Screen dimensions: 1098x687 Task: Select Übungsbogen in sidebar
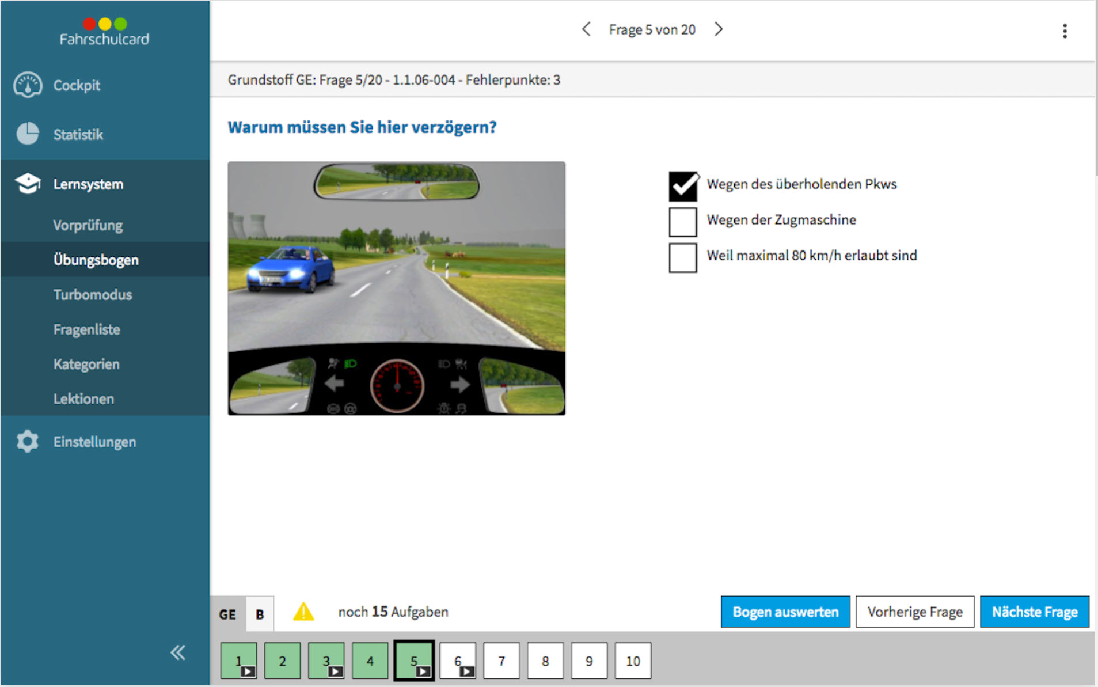[x=96, y=260]
